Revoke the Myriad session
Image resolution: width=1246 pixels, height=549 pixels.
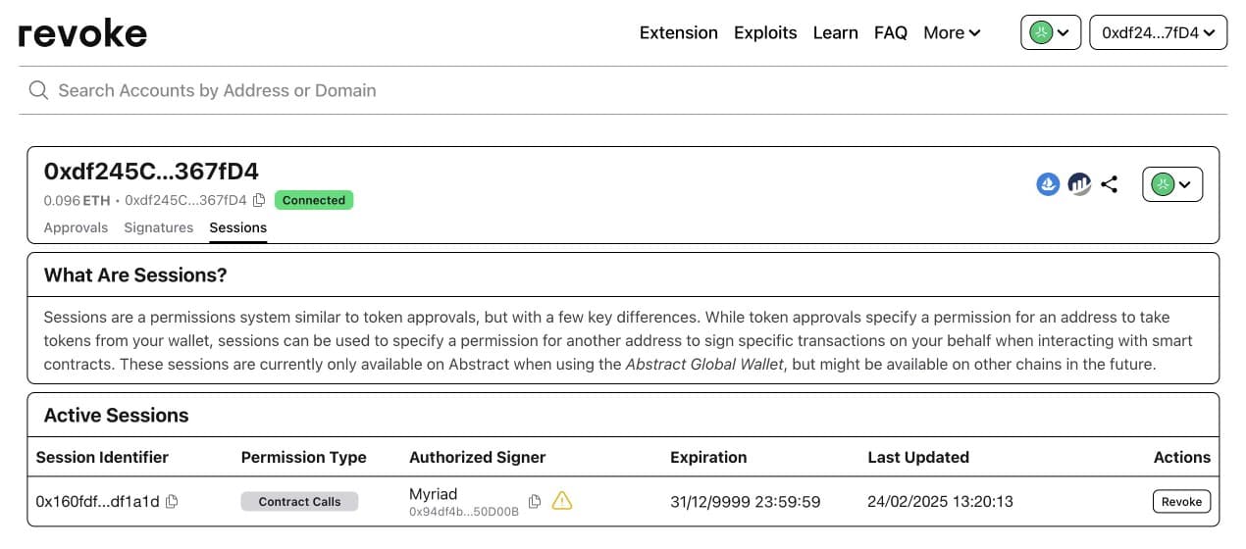[x=1181, y=501]
